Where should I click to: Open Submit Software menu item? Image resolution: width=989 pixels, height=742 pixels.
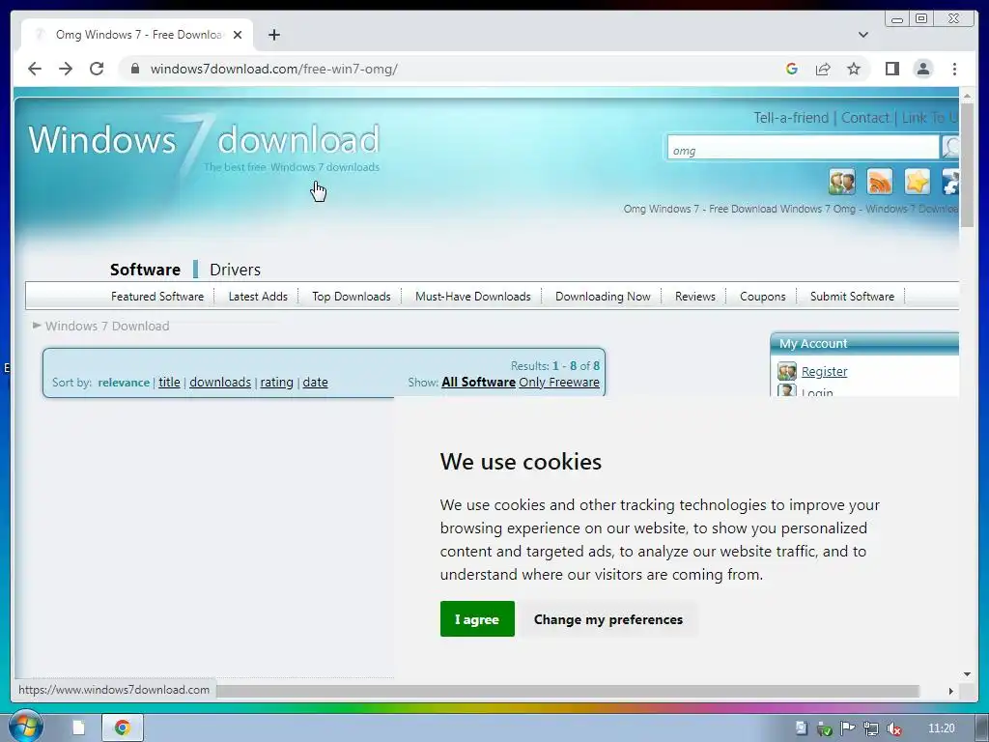[x=852, y=297]
